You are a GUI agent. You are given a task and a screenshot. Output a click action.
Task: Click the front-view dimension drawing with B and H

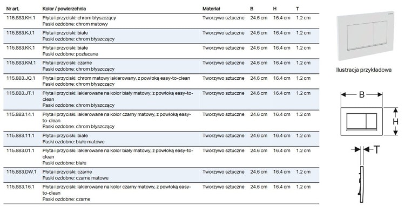[x=370, y=114]
